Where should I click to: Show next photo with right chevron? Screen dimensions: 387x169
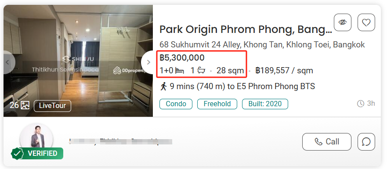pyautogui.click(x=148, y=62)
